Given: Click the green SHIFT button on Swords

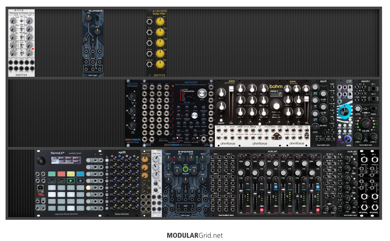Looking at the screenshot, I should tap(185, 169).
